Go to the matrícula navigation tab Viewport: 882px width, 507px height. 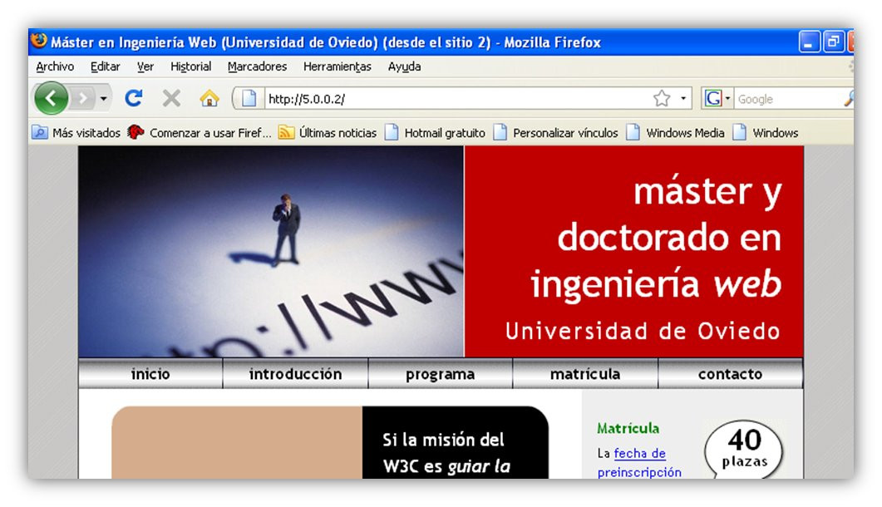tap(585, 374)
